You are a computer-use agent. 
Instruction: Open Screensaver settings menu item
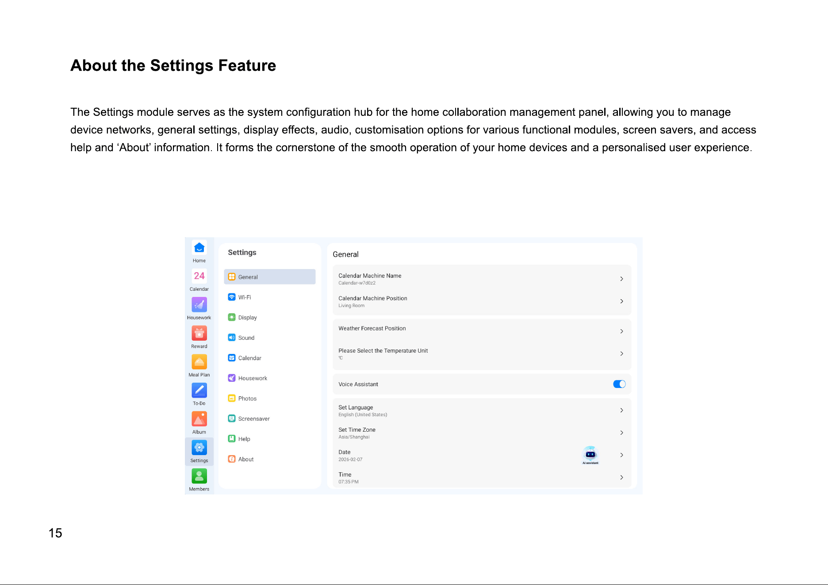[270, 418]
